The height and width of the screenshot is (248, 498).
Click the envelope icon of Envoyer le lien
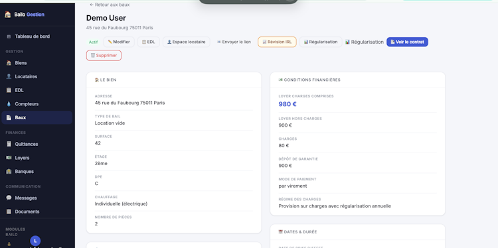219,42
